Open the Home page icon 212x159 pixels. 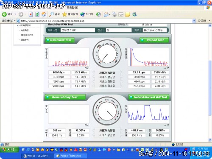[44, 14]
